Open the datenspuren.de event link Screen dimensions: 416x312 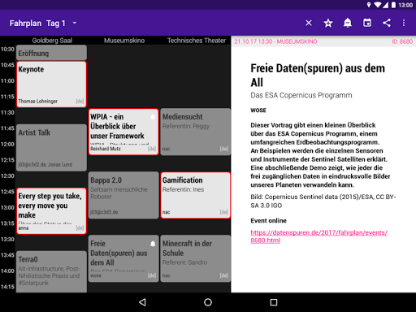tap(318, 236)
